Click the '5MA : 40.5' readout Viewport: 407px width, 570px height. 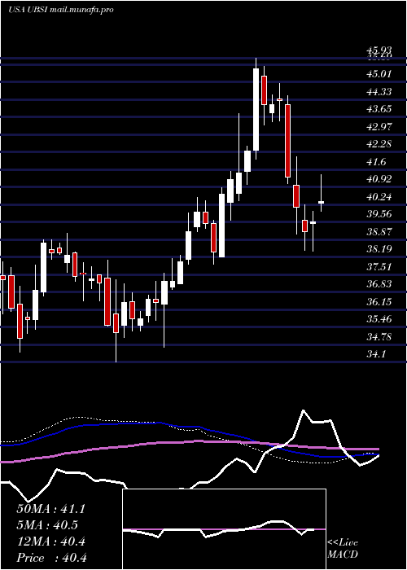pyautogui.click(x=47, y=525)
